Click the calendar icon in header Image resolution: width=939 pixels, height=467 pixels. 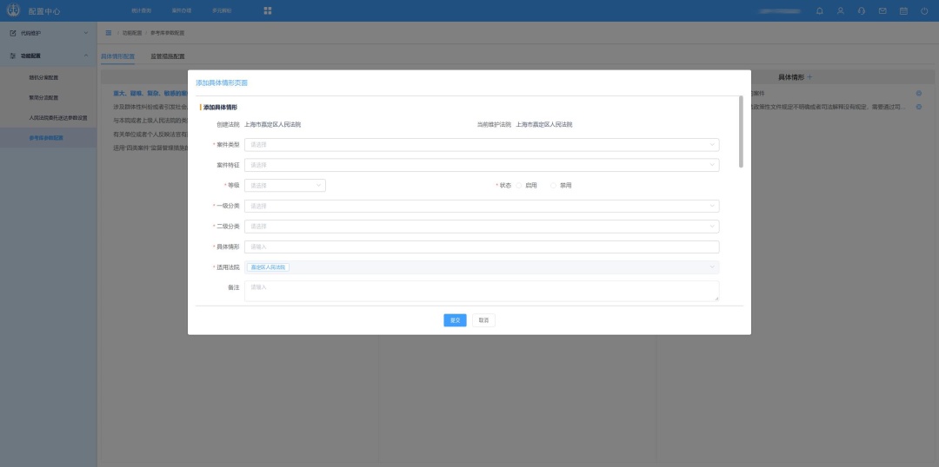pyautogui.click(x=903, y=10)
